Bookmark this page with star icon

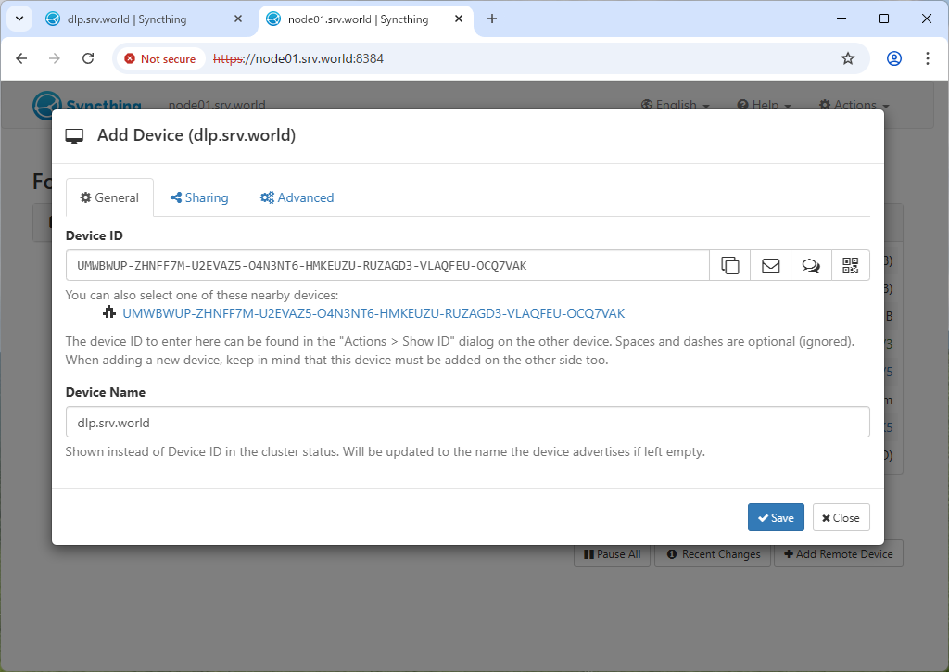847,58
